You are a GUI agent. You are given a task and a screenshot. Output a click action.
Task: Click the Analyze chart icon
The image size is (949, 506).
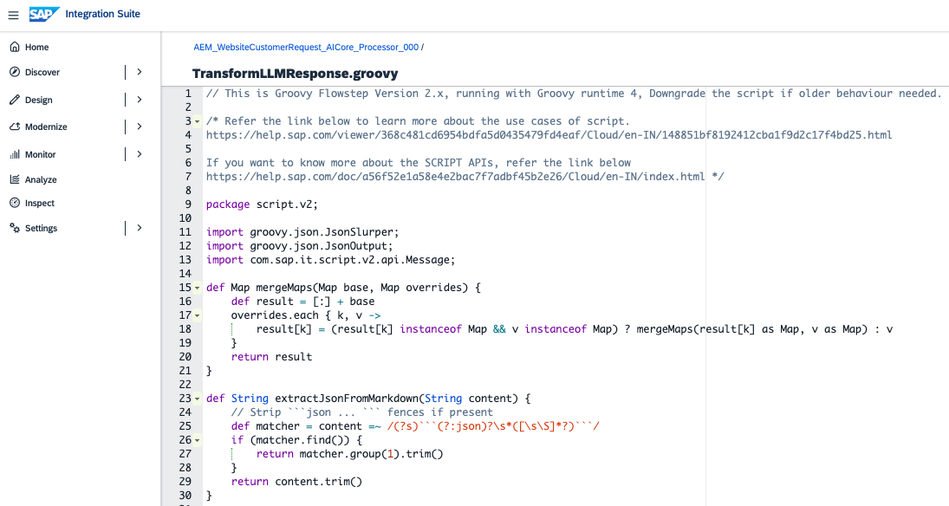[x=15, y=179]
